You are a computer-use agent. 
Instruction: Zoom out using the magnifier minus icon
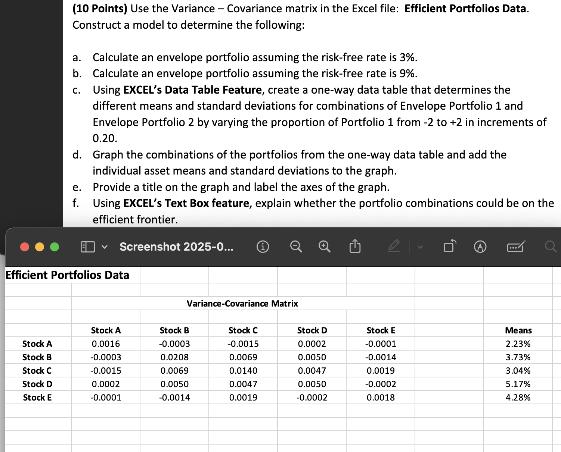(x=296, y=246)
